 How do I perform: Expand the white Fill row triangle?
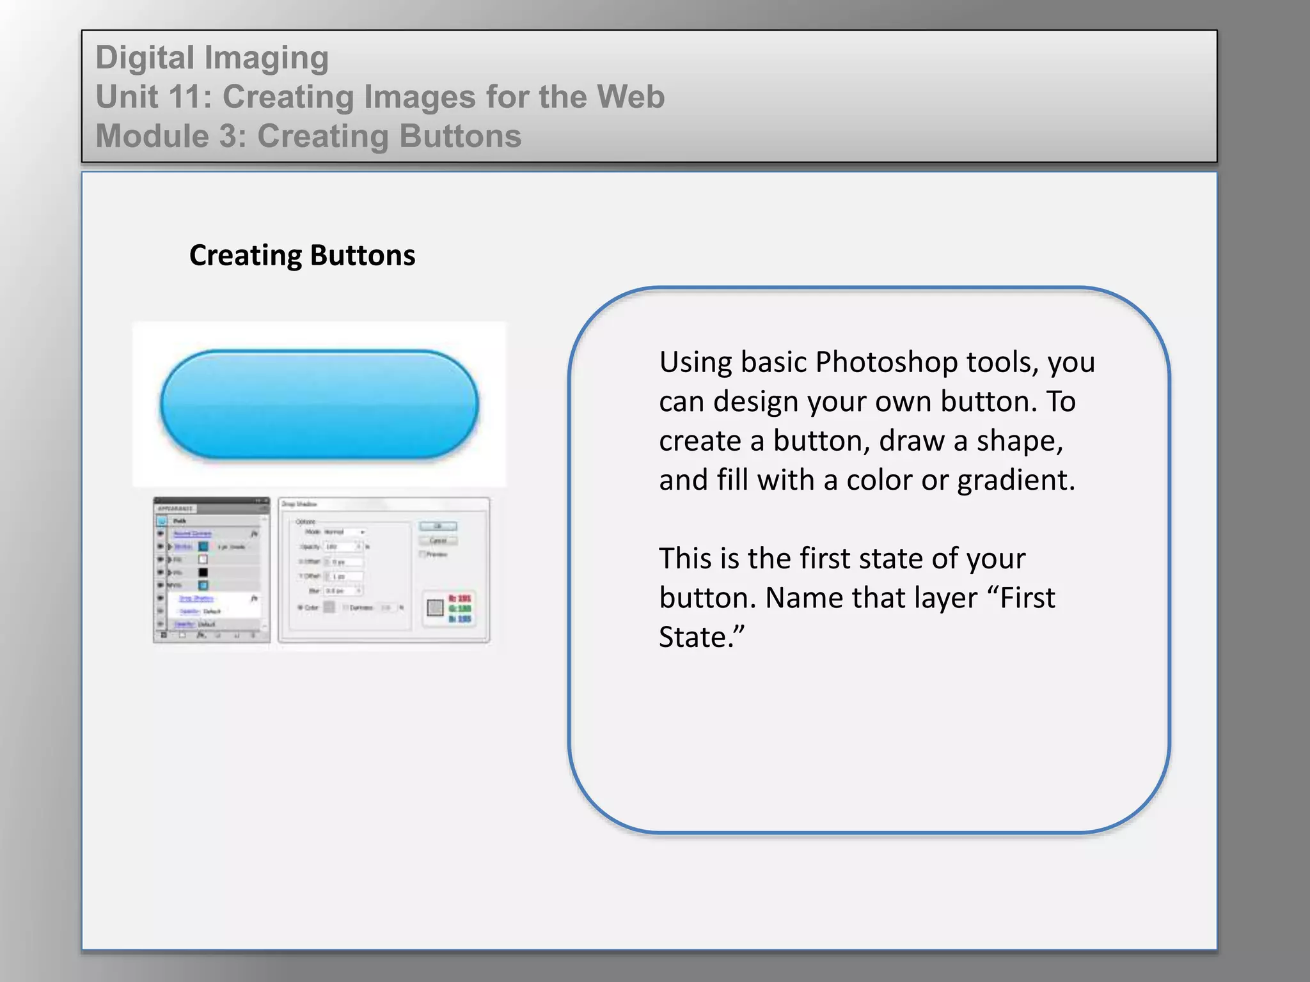tap(170, 559)
